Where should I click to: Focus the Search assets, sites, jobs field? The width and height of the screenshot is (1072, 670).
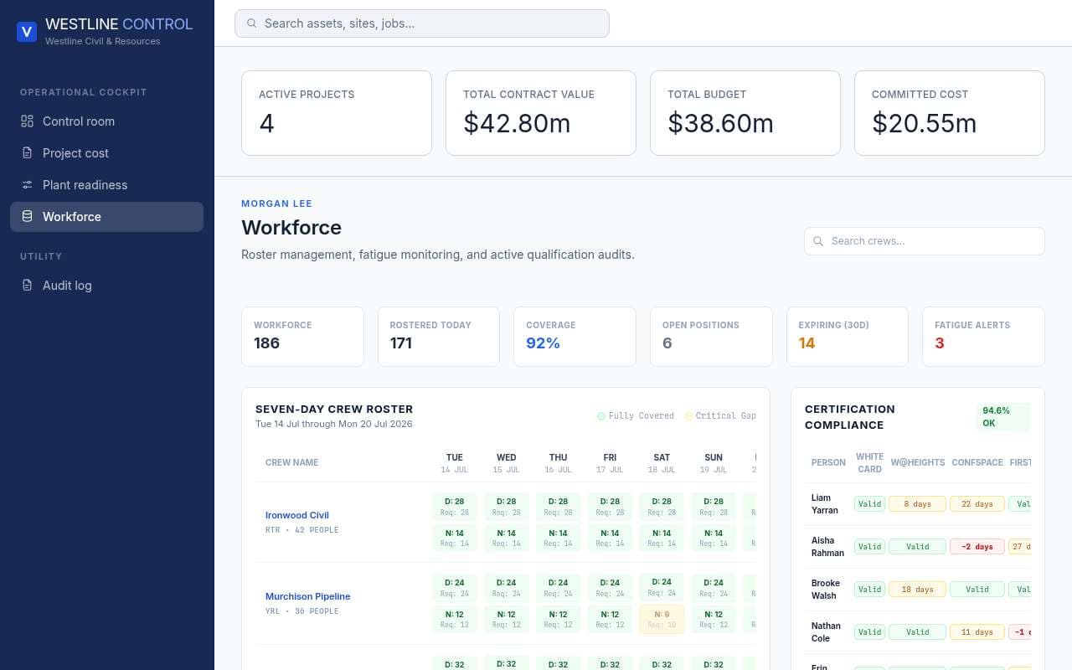point(422,23)
